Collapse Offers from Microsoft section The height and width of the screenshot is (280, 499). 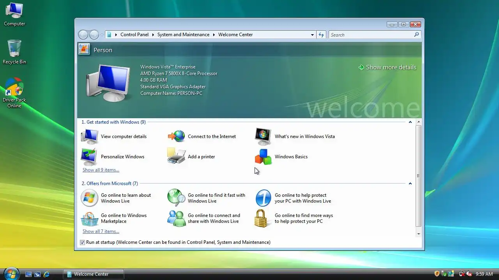410,184
